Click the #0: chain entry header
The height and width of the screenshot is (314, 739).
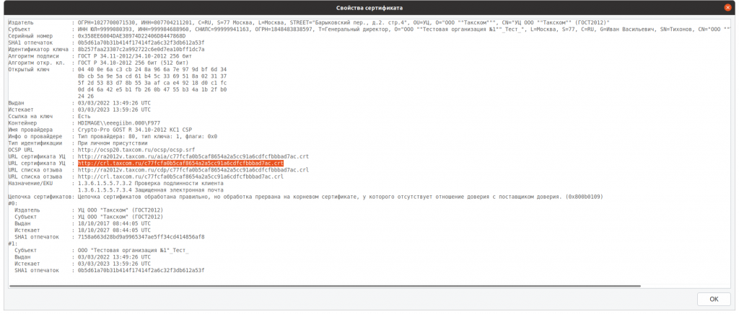13,203
